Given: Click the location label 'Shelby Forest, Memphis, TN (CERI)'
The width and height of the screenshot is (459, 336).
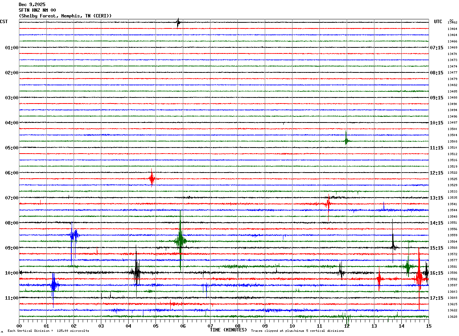Looking at the screenshot, I should [x=65, y=16].
